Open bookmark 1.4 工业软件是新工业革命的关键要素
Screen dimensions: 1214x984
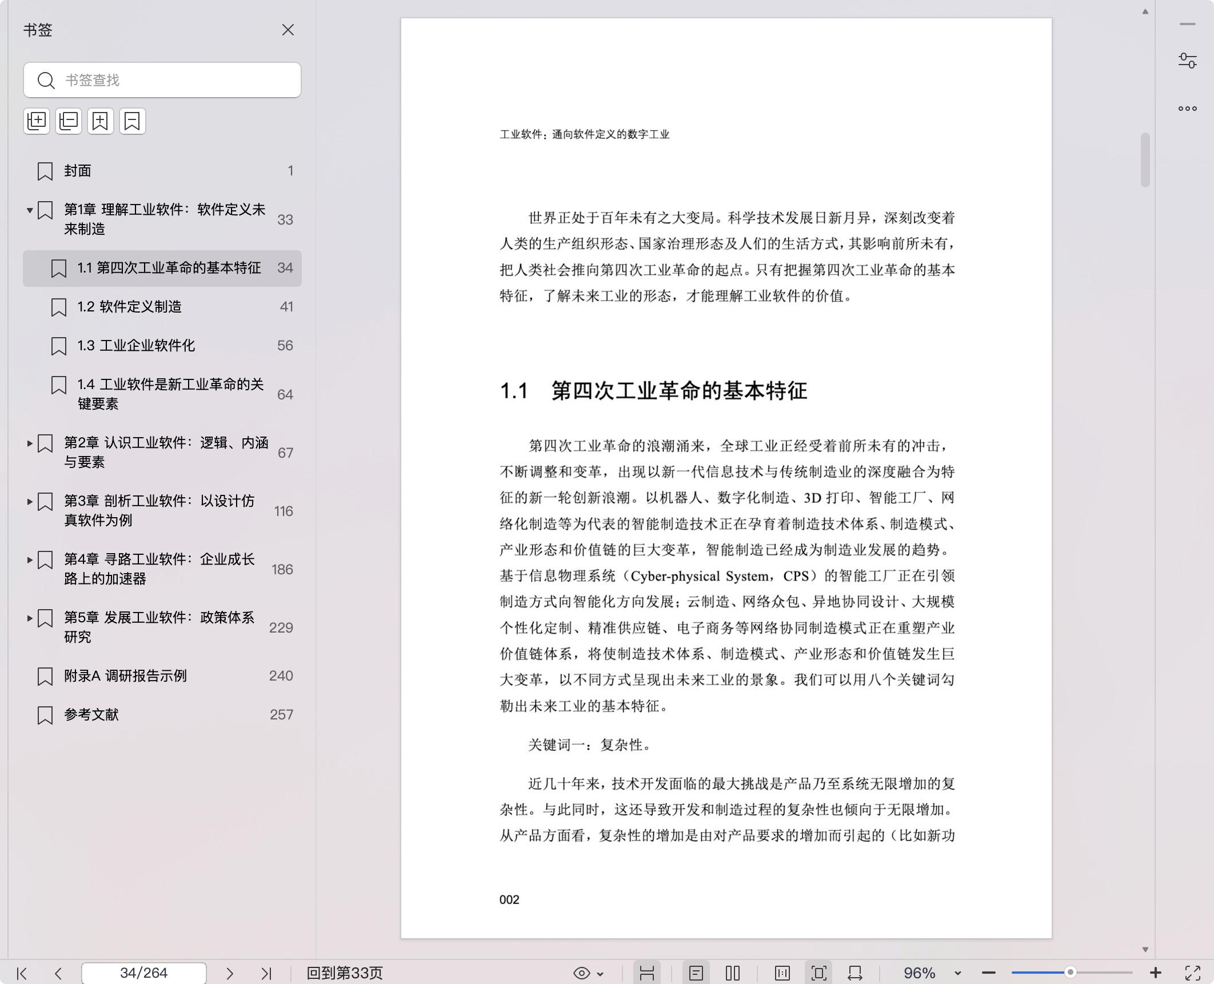162,394
